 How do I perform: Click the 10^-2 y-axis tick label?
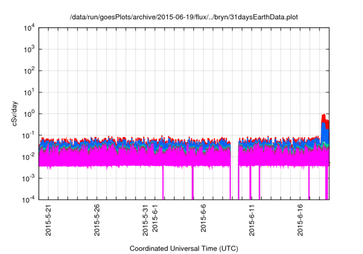click(x=29, y=157)
